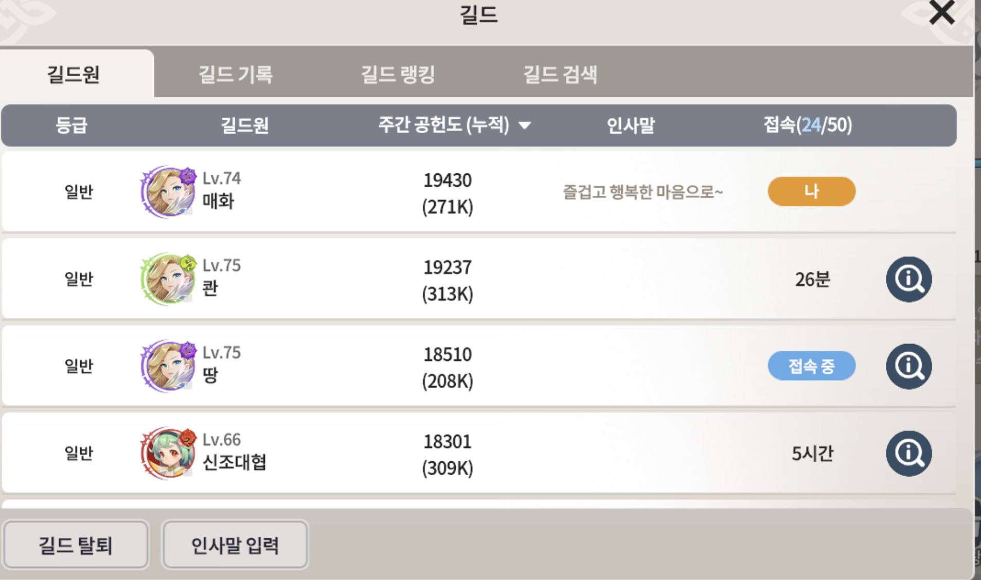Click the blue 접속 중 status badge
The width and height of the screenshot is (981, 580).
[811, 366]
